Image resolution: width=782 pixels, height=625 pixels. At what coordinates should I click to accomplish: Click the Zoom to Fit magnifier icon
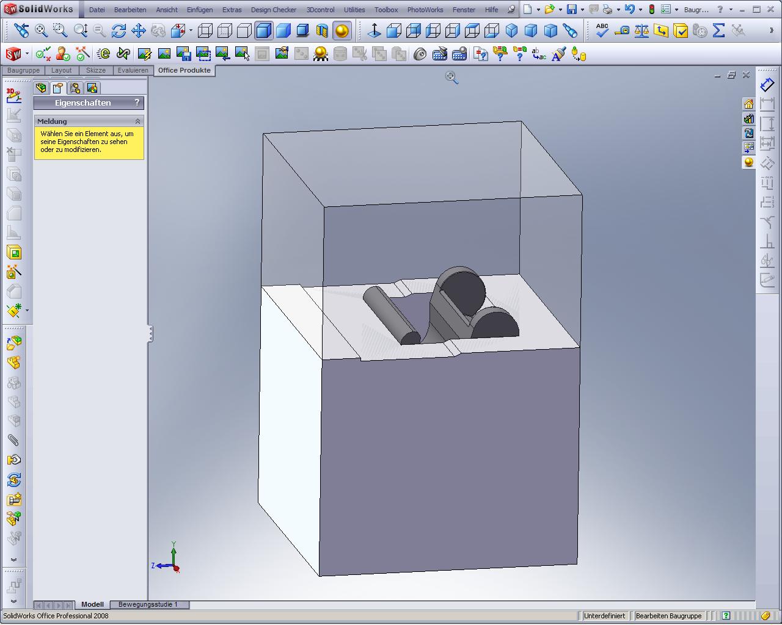click(41, 31)
